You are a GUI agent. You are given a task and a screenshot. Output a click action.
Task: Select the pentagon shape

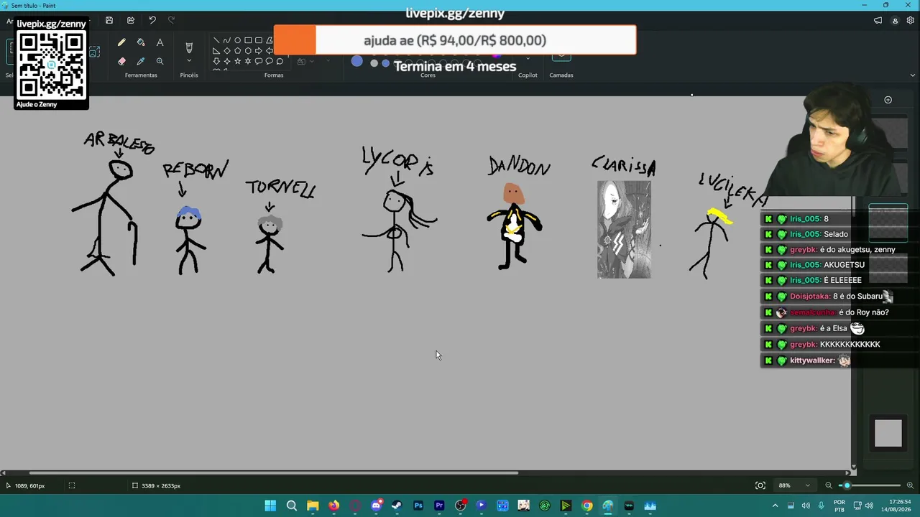pyautogui.click(x=237, y=51)
